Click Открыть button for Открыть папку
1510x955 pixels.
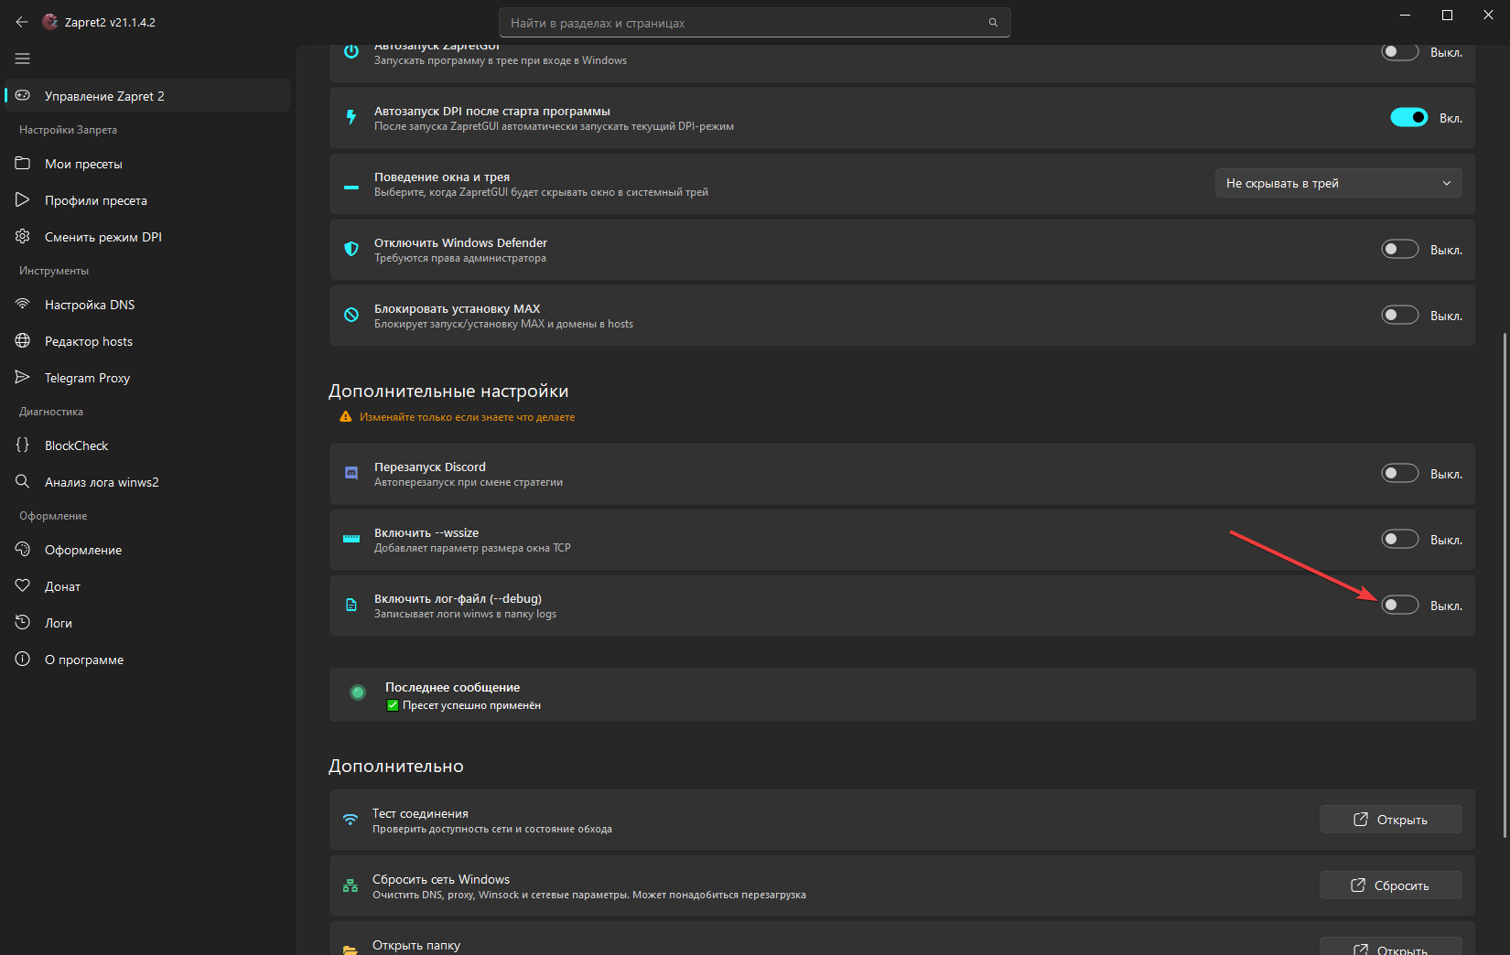(x=1390, y=946)
